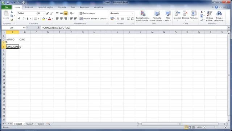Increase font size with large A icon

47,13
